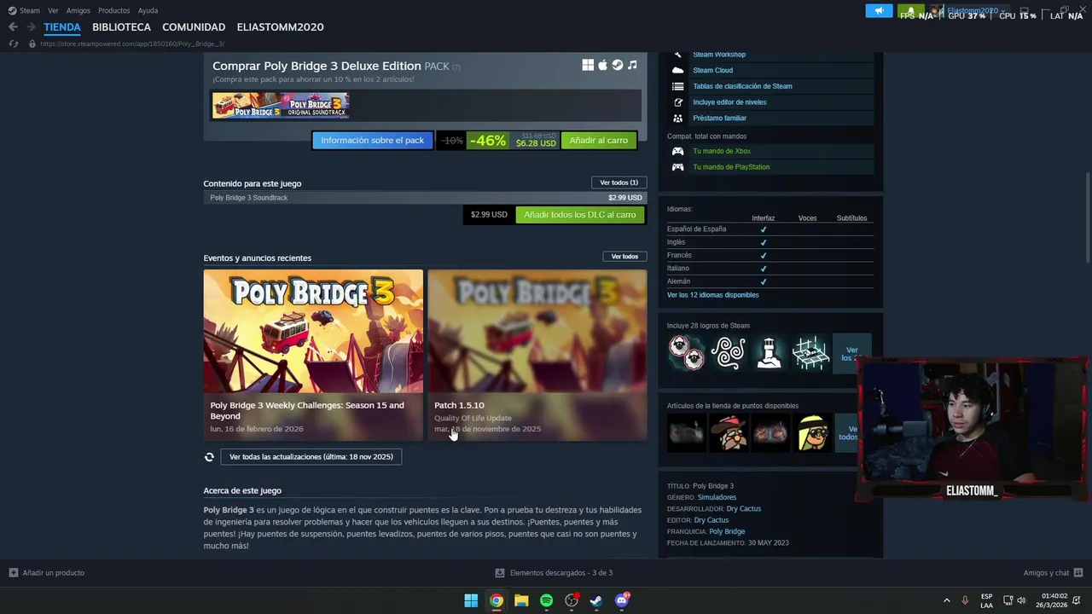Viewport: 1092px width, 614px height.
Task: Go back with the Steam back arrow
Action: click(x=13, y=27)
